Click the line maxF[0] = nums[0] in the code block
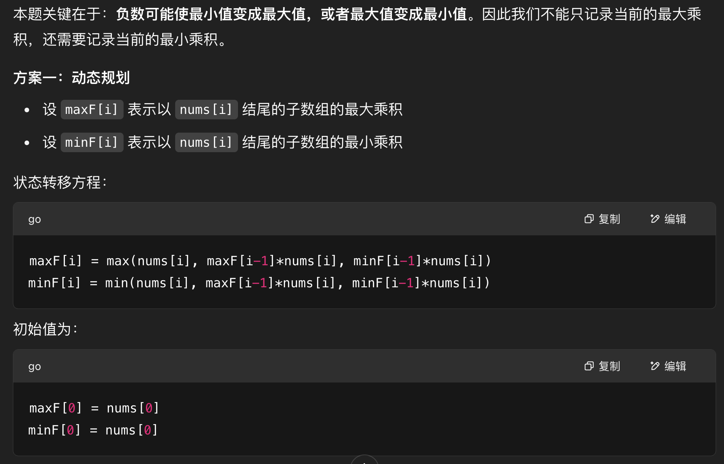Screen dimensions: 724x464 tap(93, 408)
